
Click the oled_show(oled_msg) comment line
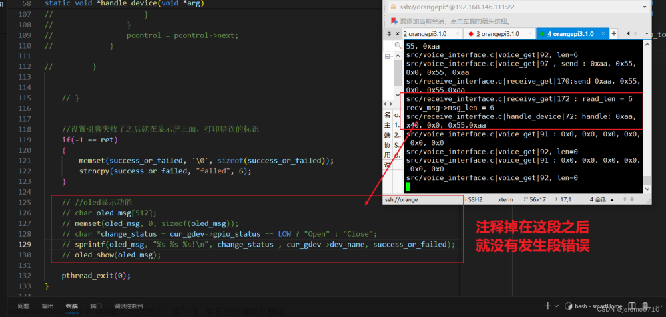coord(112,255)
